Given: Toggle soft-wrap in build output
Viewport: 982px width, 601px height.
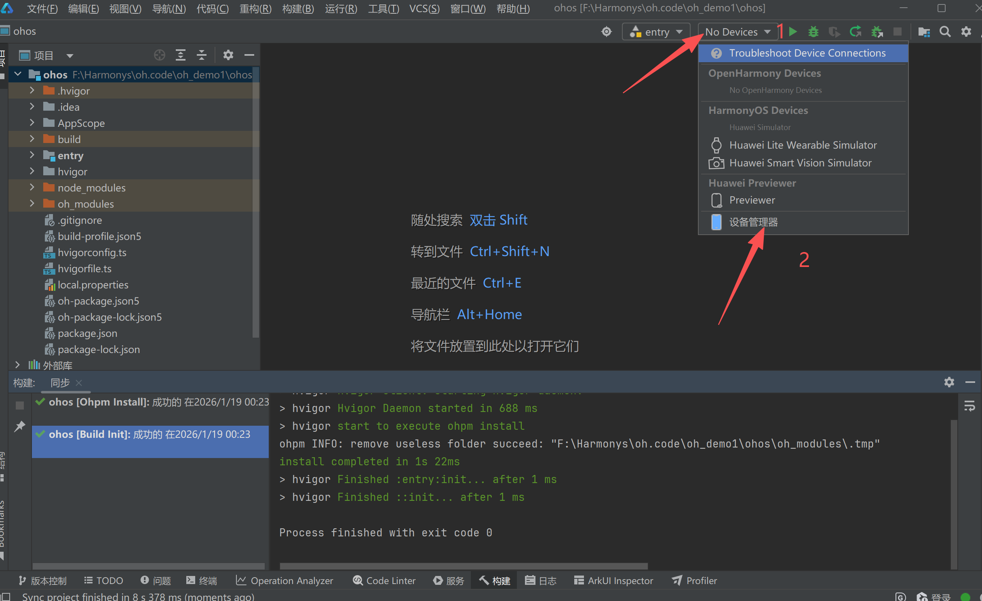Looking at the screenshot, I should (969, 406).
